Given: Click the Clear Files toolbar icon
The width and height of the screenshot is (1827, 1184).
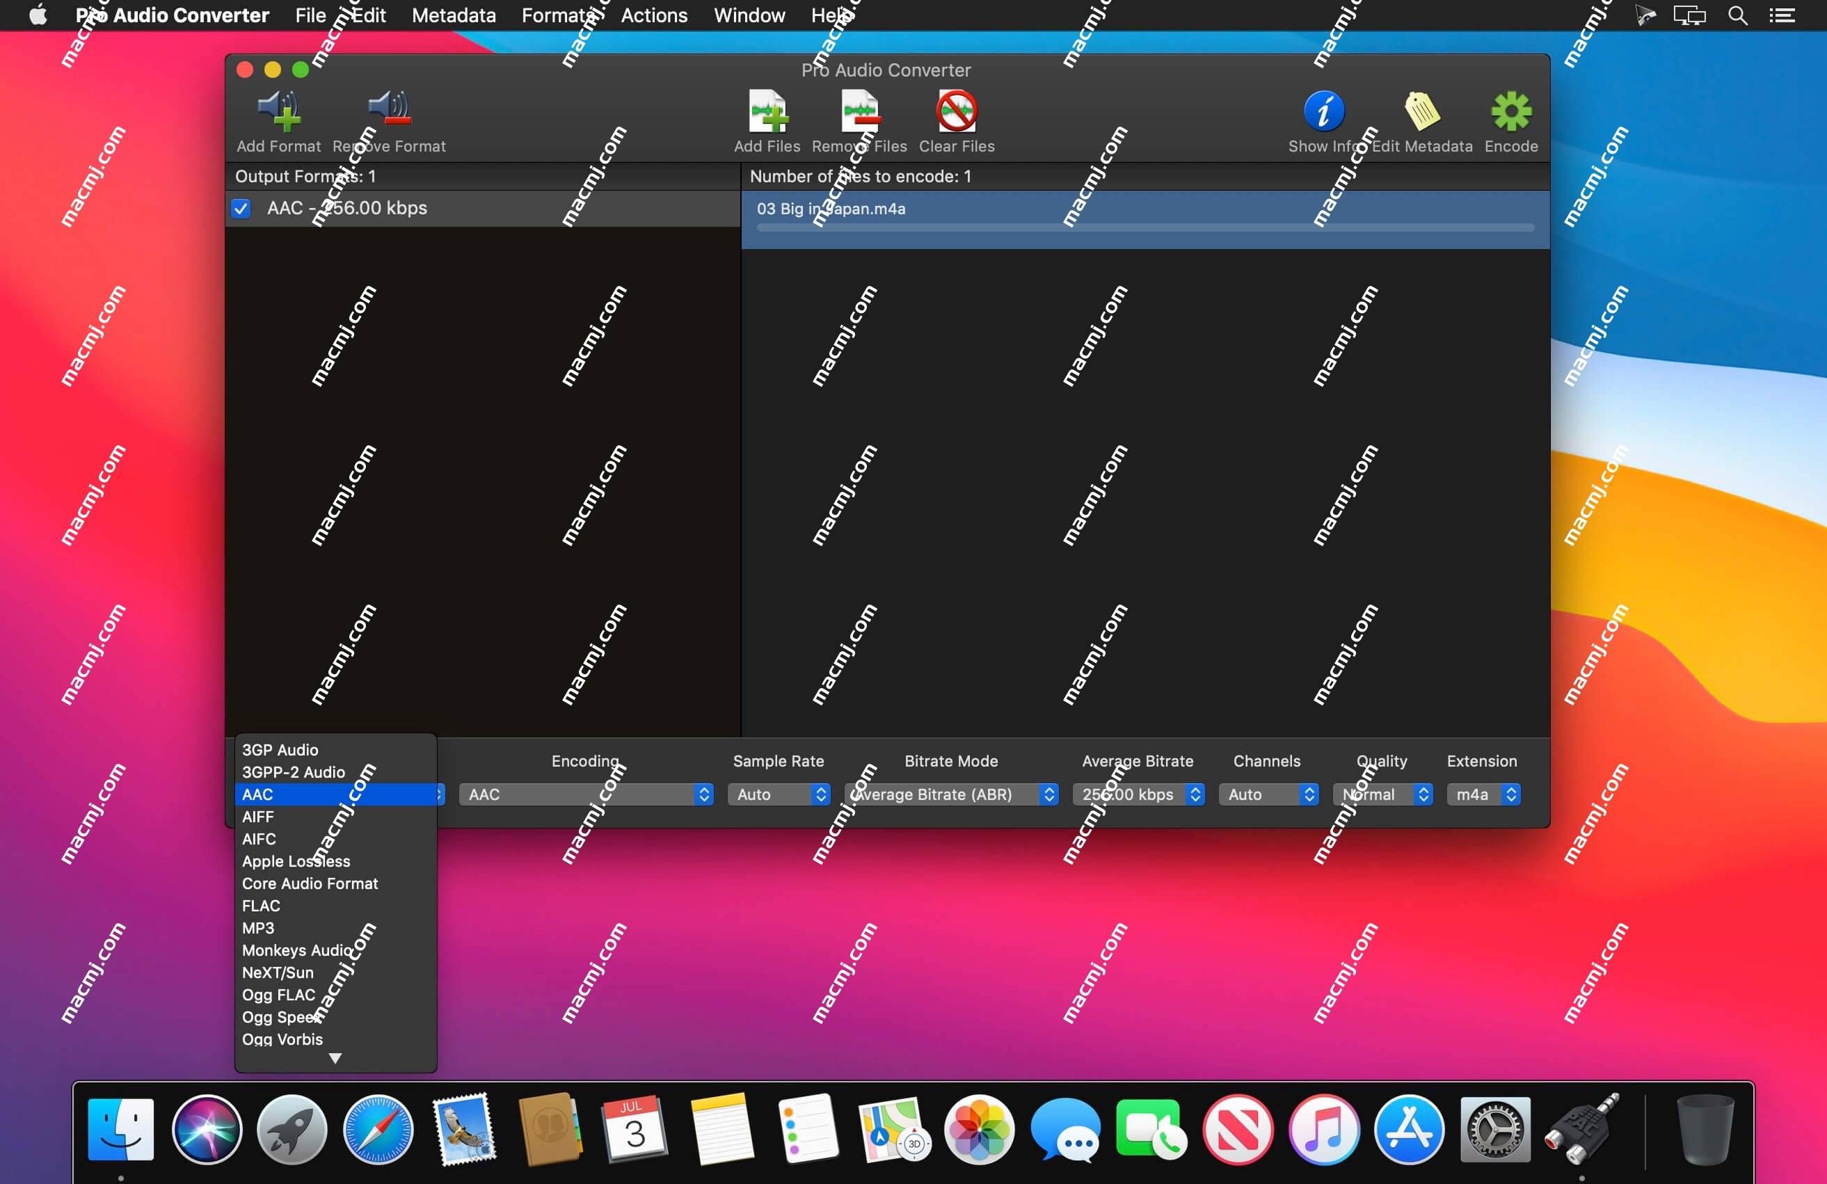Looking at the screenshot, I should [957, 111].
